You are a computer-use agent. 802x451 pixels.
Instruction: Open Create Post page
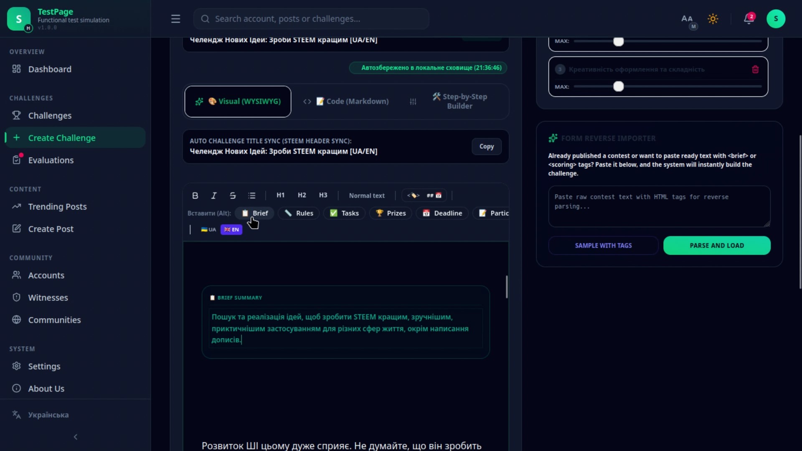pyautogui.click(x=75, y=229)
